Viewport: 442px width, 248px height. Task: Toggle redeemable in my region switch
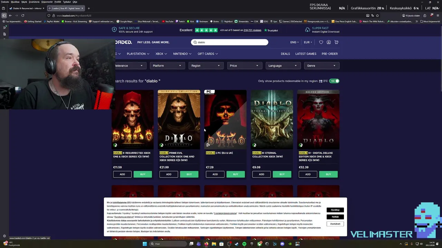(334, 81)
